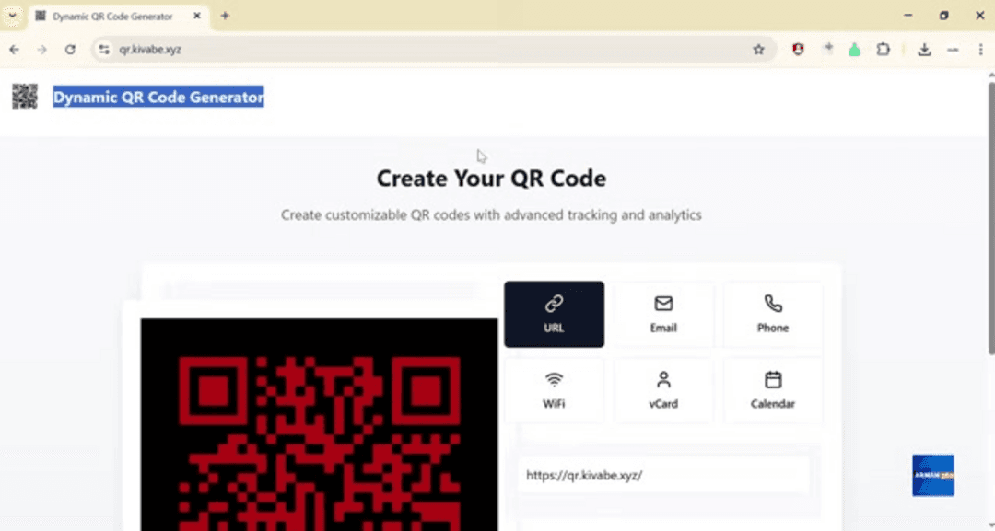Click the Dynamic QR Code Generator title link
Image resolution: width=995 pixels, height=531 pixels.
pyautogui.click(x=158, y=96)
